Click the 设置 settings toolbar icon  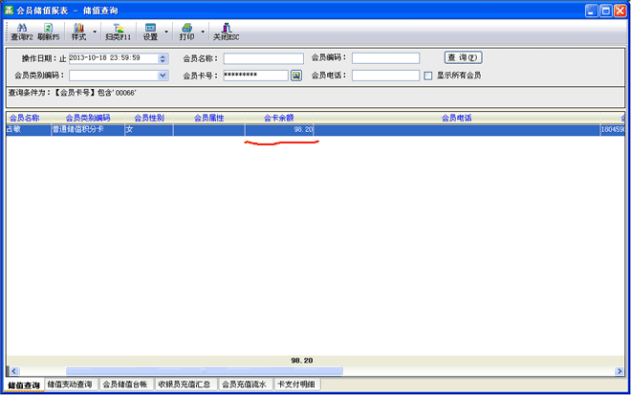150,32
